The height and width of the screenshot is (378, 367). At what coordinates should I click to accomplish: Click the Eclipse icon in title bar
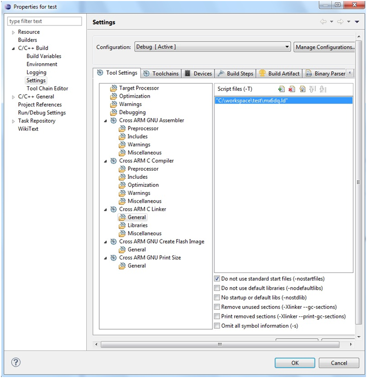click(x=7, y=7)
